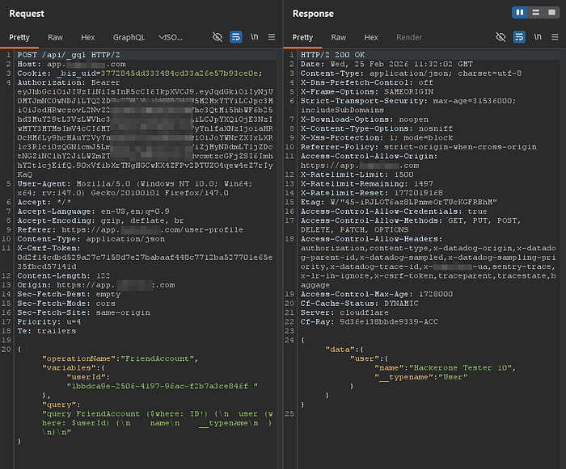Toggle word wrap icon in Response panel
The width and height of the screenshot is (566, 469).
coord(519,37)
